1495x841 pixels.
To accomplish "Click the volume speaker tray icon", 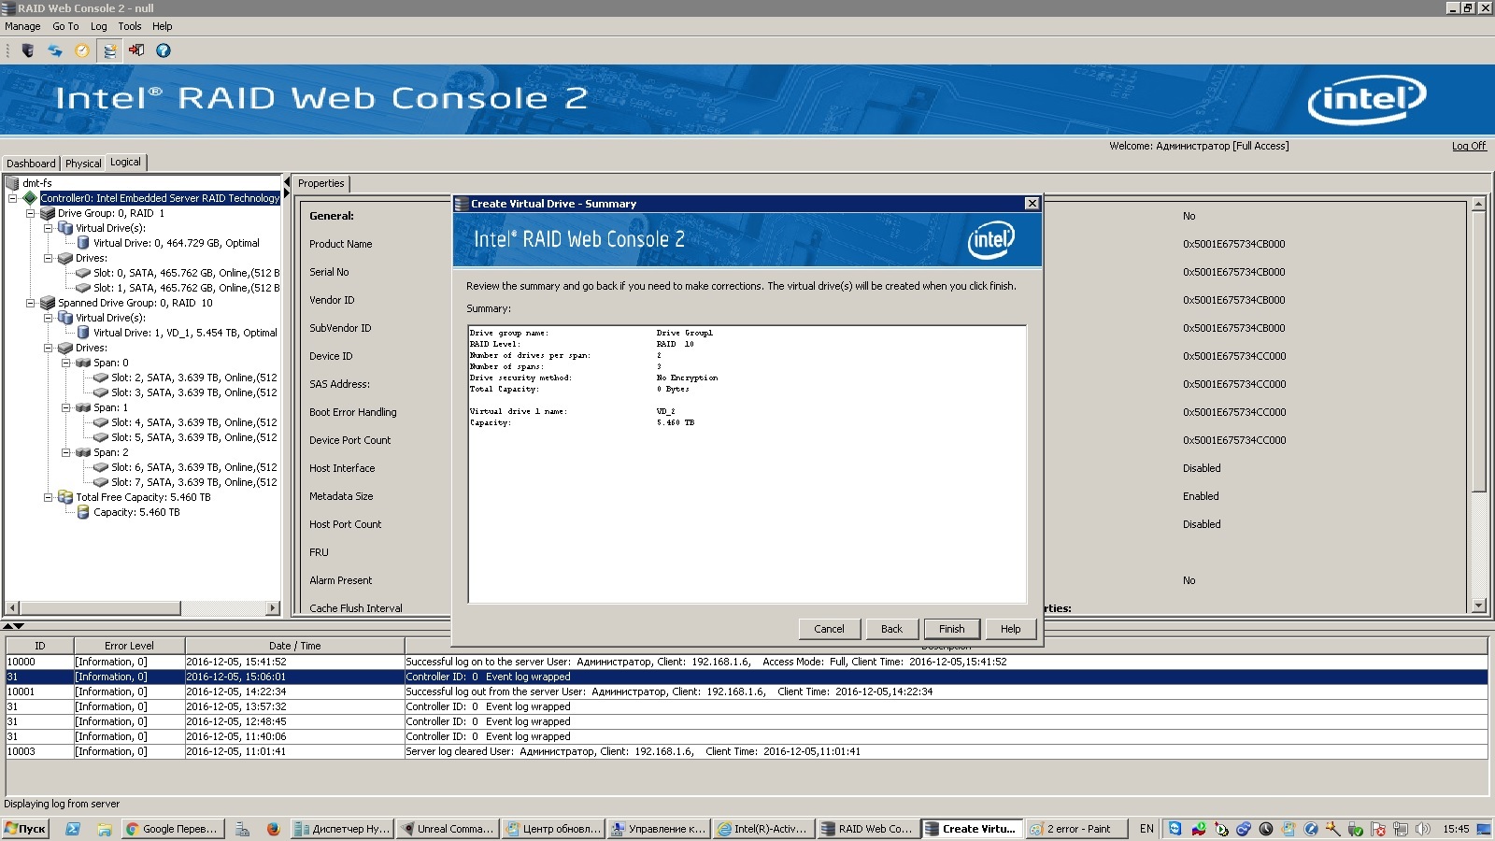I will pyautogui.click(x=1422, y=829).
